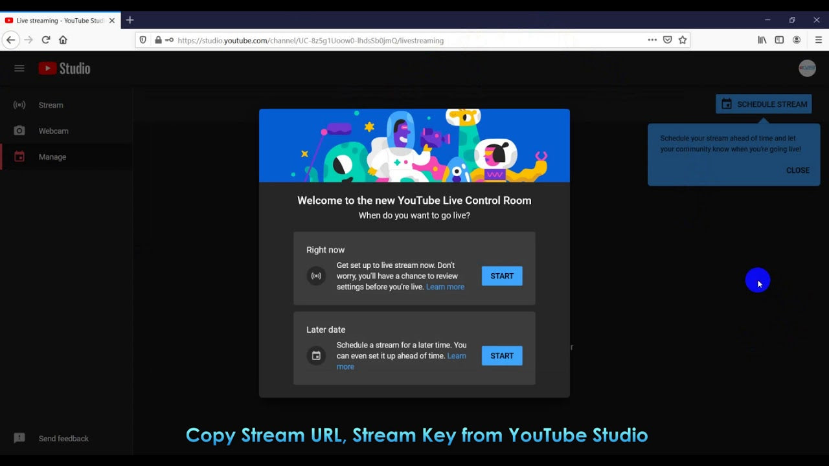Open the channel account avatar menu
829x466 pixels.
tap(807, 69)
